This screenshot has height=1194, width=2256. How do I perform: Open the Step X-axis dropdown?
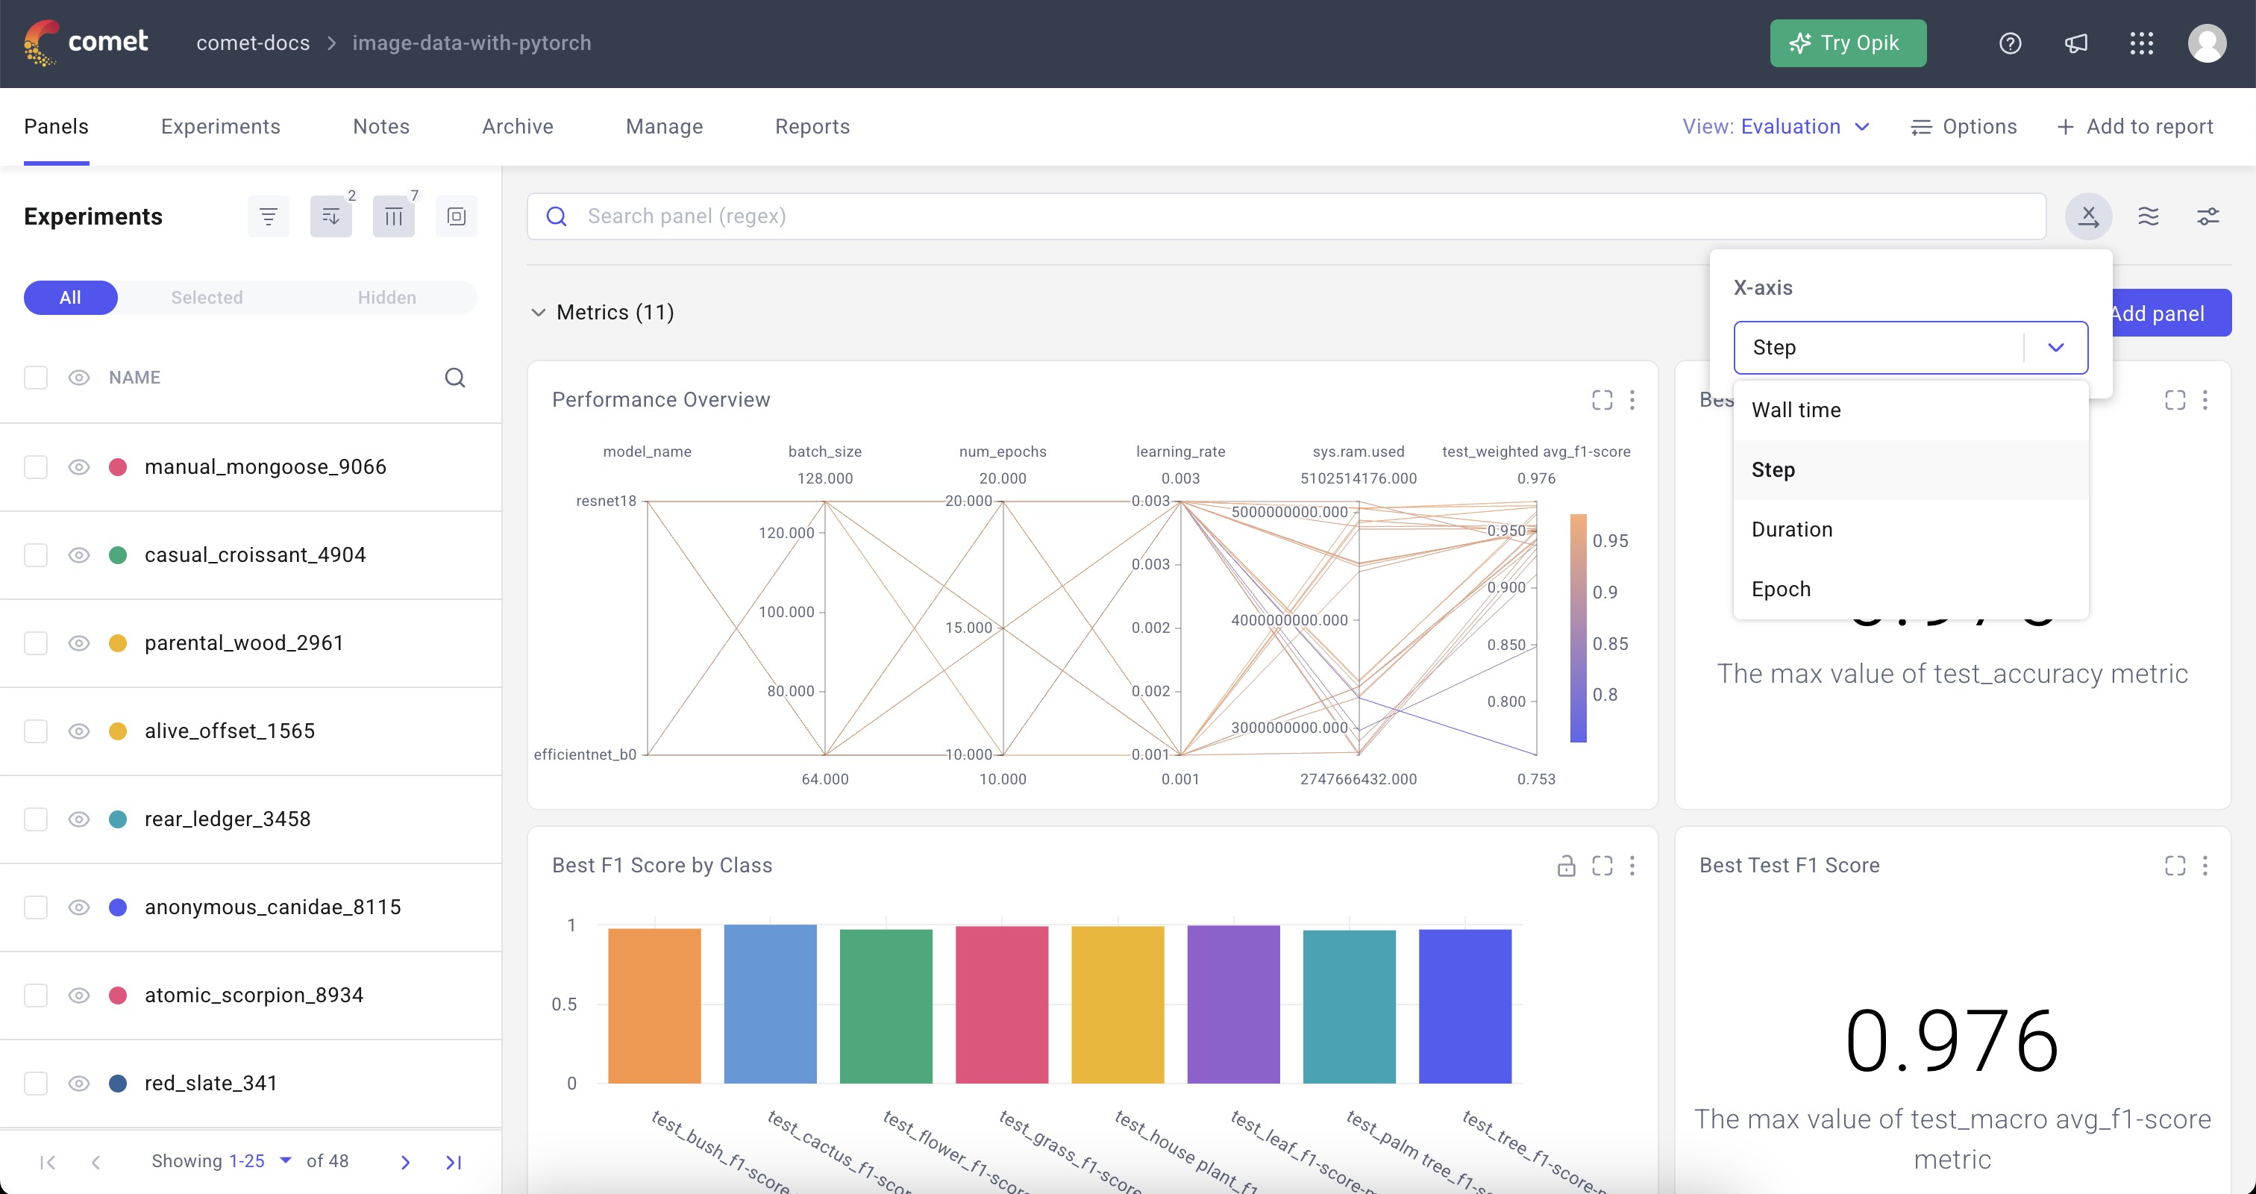[x=1910, y=347]
